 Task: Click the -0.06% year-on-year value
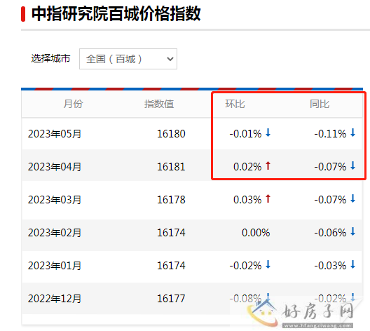point(330,233)
